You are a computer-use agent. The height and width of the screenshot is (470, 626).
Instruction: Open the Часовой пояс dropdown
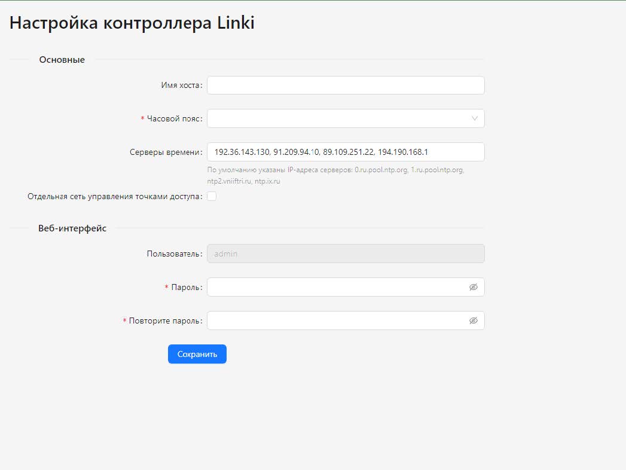tap(346, 118)
